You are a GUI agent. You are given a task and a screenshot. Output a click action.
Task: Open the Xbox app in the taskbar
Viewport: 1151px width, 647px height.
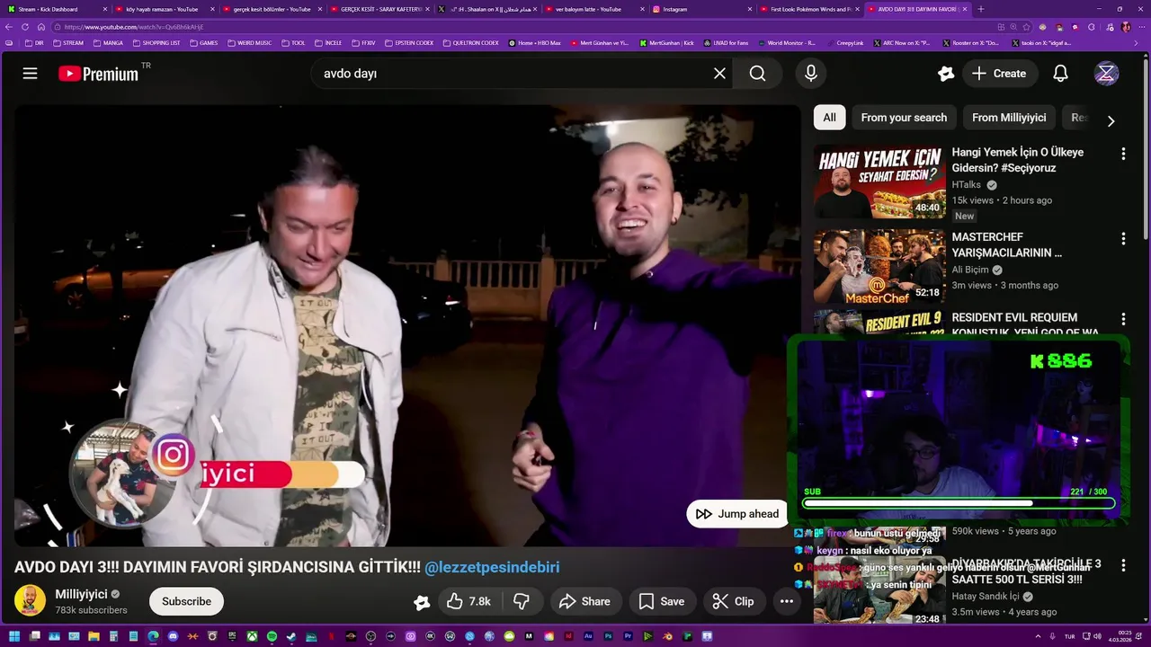(x=252, y=636)
